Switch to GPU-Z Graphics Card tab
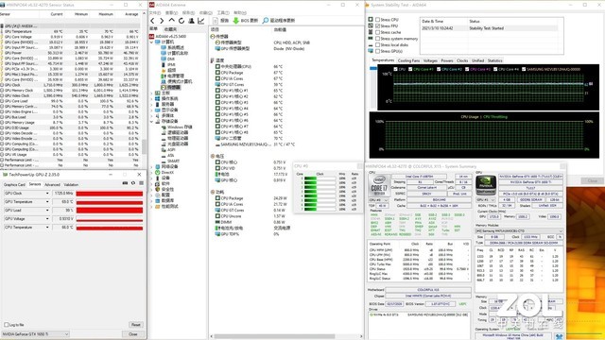The height and width of the screenshot is (340, 605). click(14, 185)
